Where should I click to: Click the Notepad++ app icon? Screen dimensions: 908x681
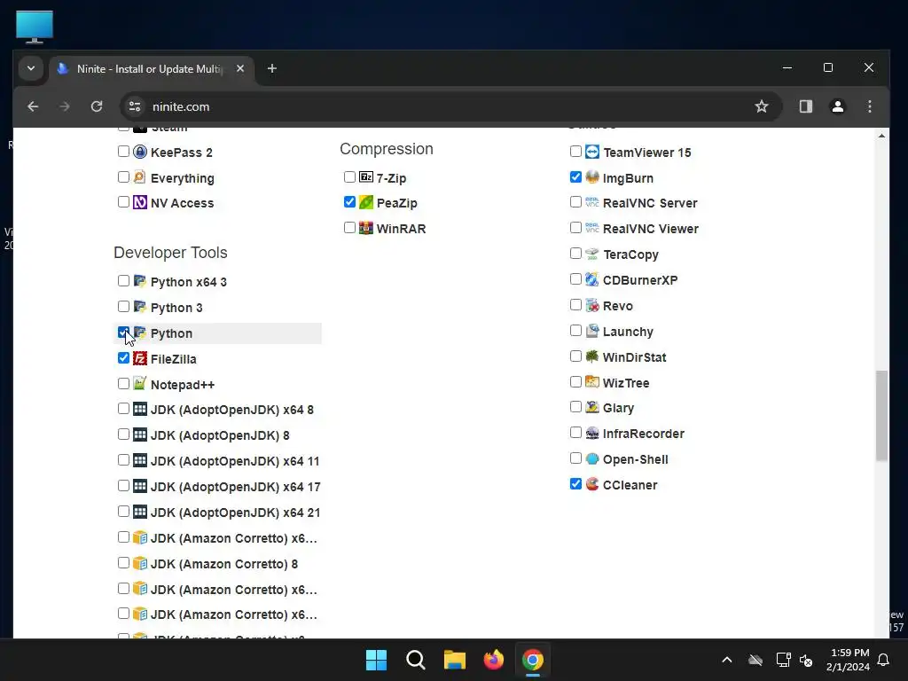[139, 384]
